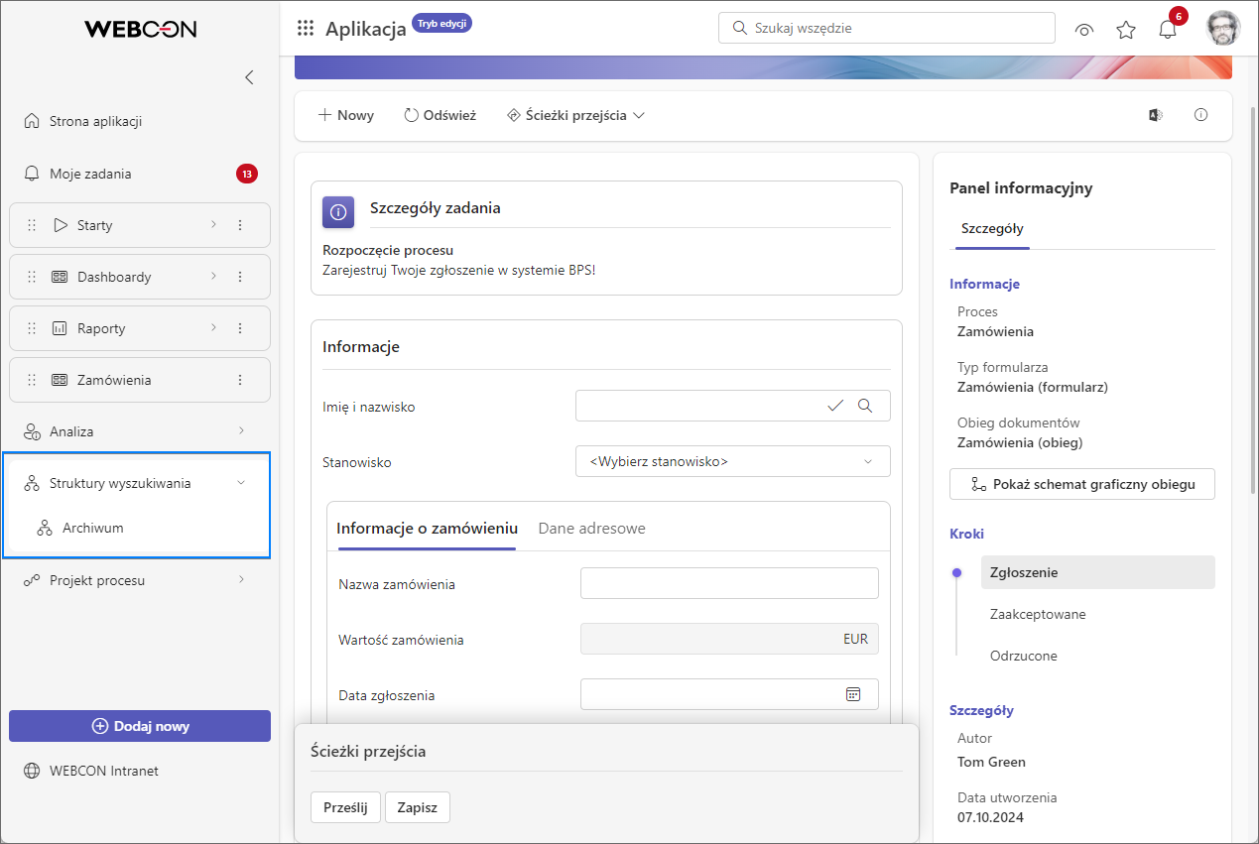Click drag handle dots beside Dashboardy
The height and width of the screenshot is (844, 1259).
tap(32, 277)
